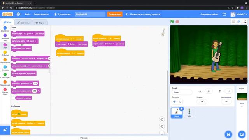Open the Рюкзак backpack bar
The image size is (249, 140).
pyautogui.click(x=84, y=138)
